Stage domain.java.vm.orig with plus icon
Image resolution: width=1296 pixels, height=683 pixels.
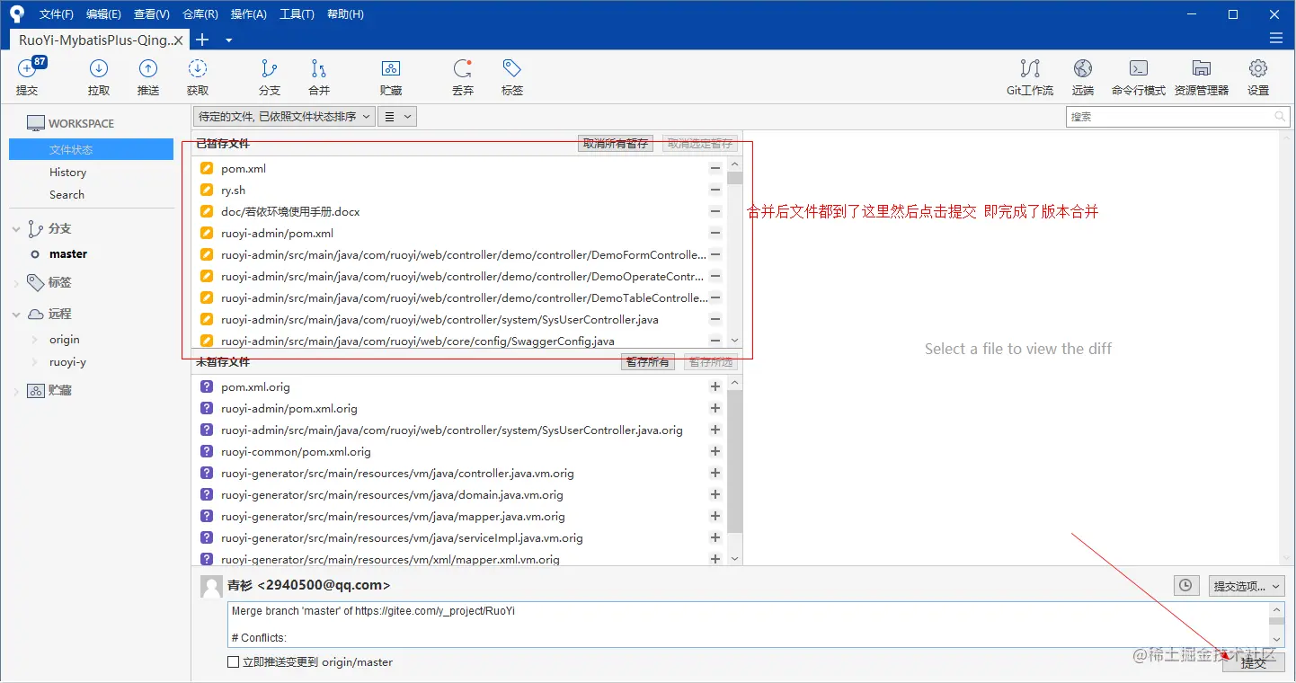click(715, 494)
